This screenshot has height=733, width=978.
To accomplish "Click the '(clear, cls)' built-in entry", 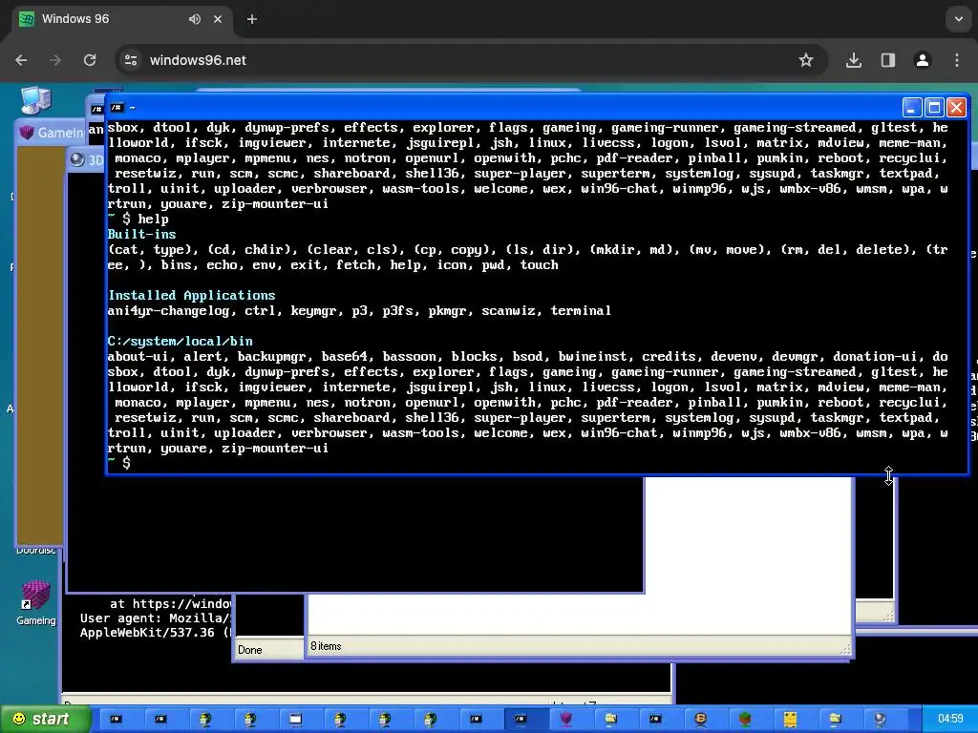I will click(x=352, y=249).
